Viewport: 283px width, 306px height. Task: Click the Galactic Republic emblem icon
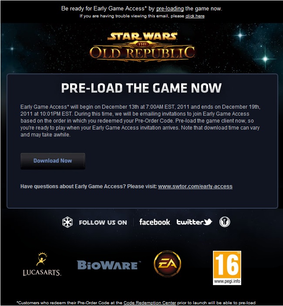(x=225, y=222)
